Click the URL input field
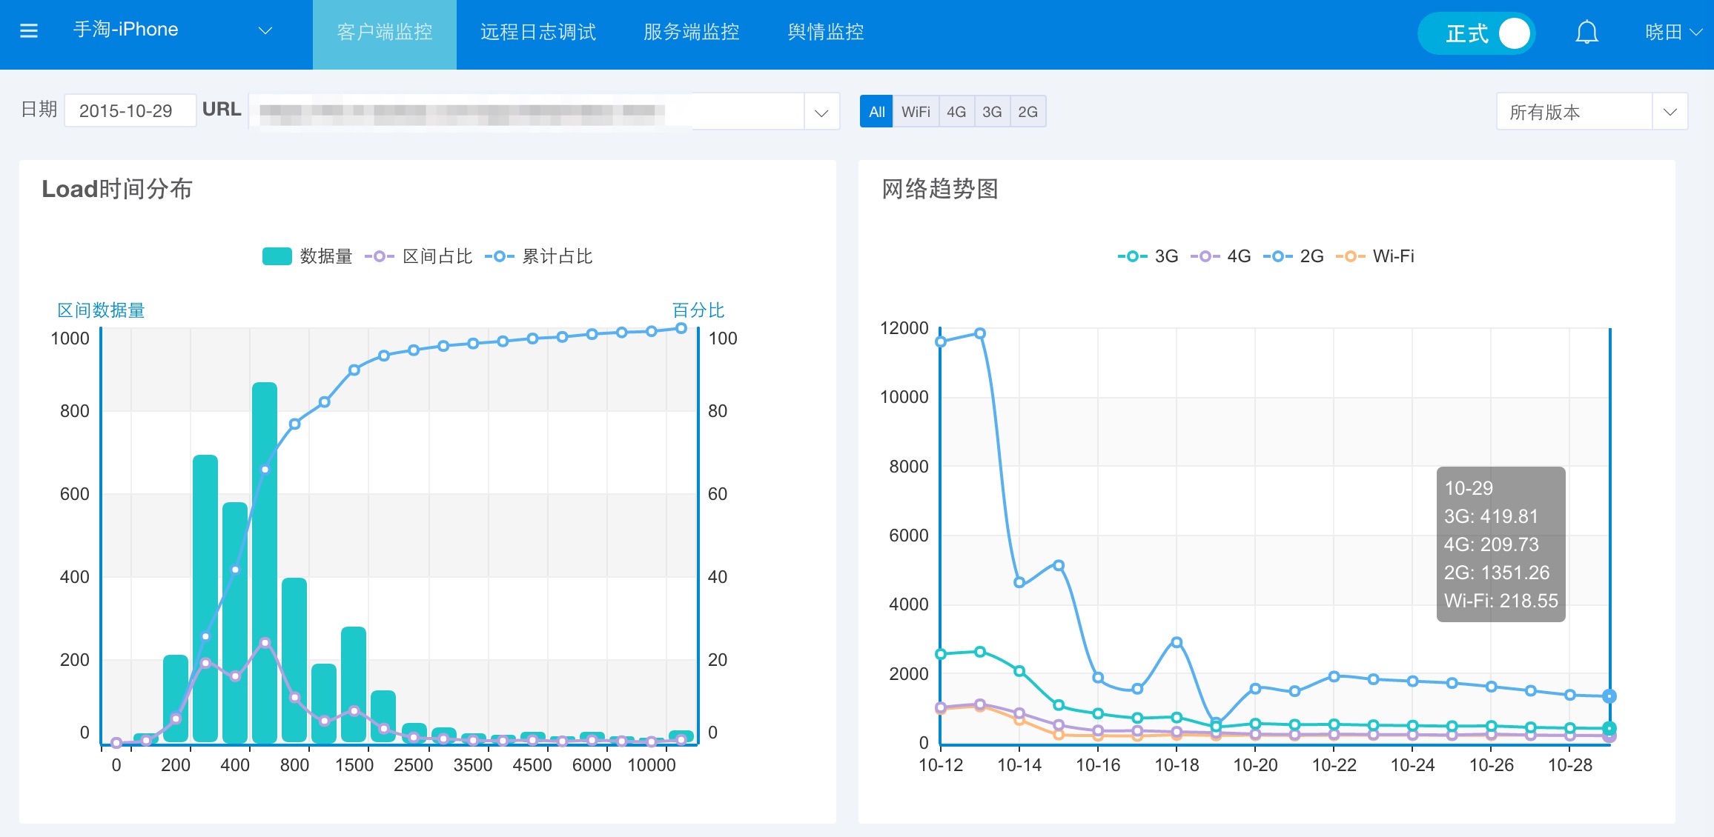The image size is (1714, 837). [x=526, y=112]
